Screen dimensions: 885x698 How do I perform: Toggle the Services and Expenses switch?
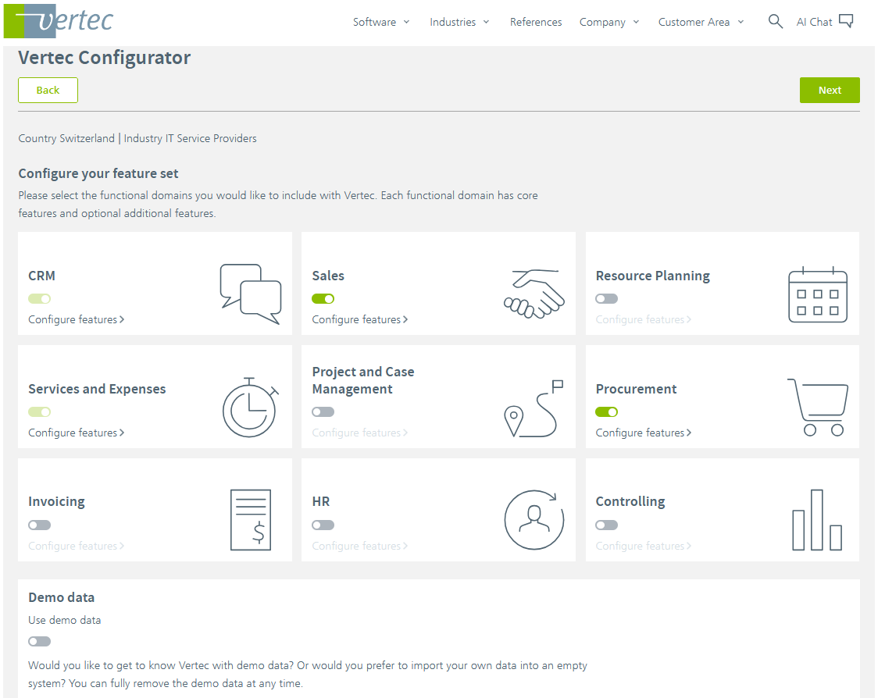40,412
